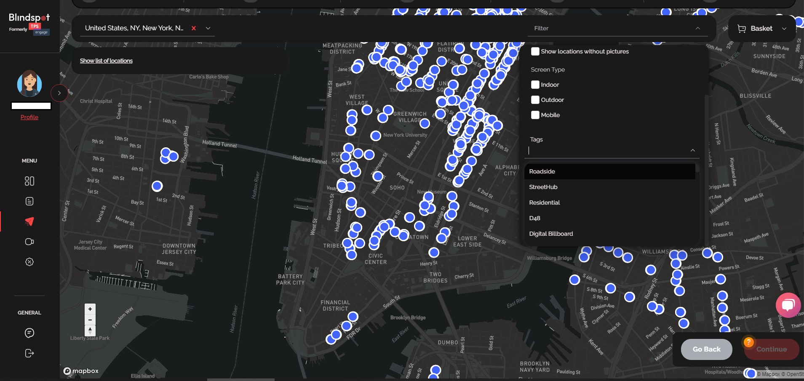Viewport: 804px width, 381px height.
Task: Tick the Mobile screen type checkbox
Action: (535, 115)
